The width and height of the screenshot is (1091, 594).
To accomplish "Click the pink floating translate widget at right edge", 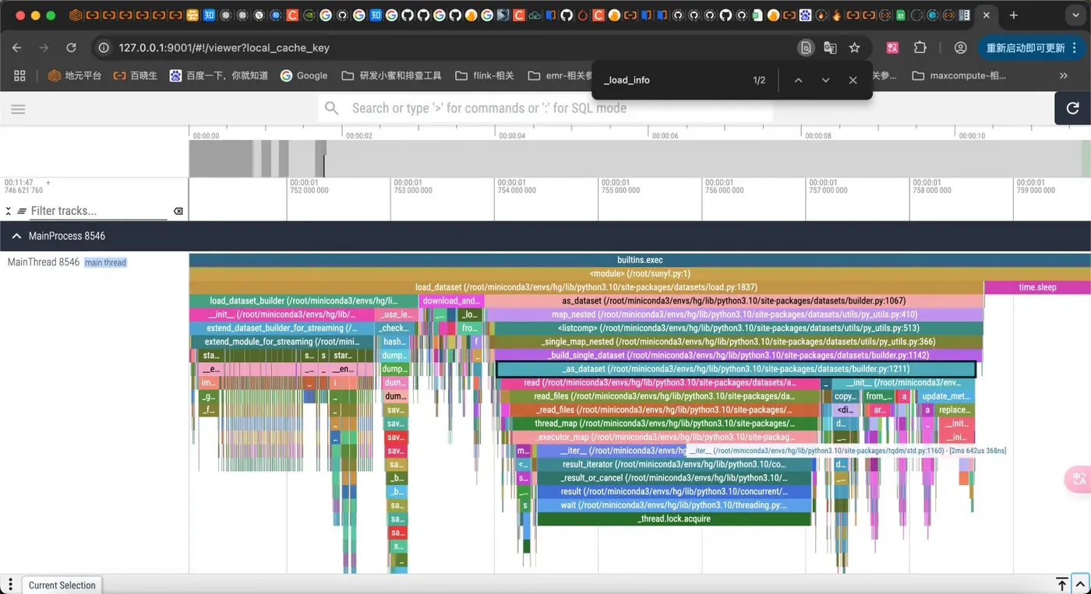I will [1078, 479].
